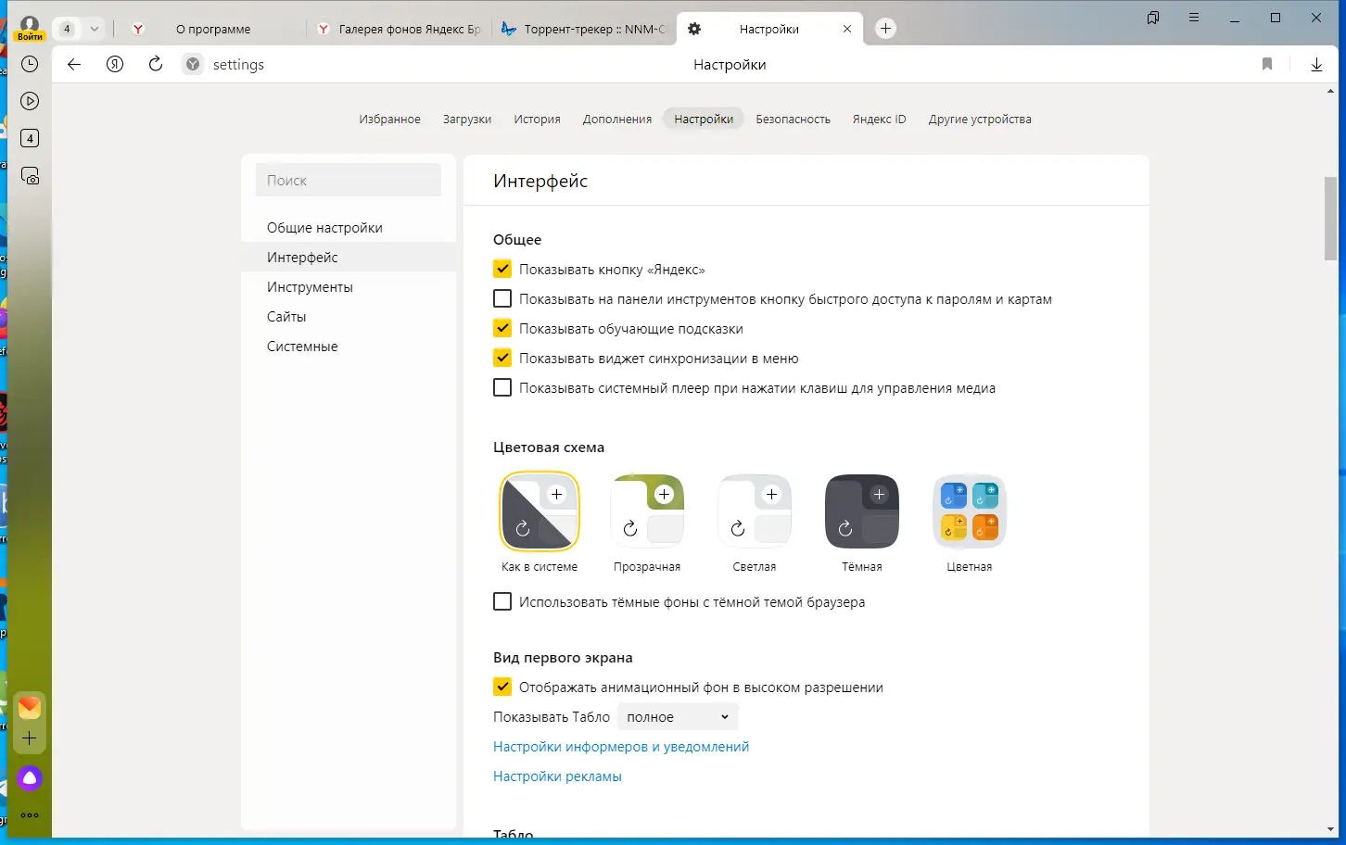
Task: Open the Загрузки section
Action: tap(467, 120)
